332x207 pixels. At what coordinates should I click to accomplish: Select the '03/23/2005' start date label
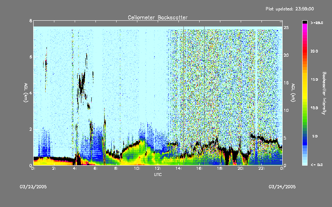(x=33, y=187)
